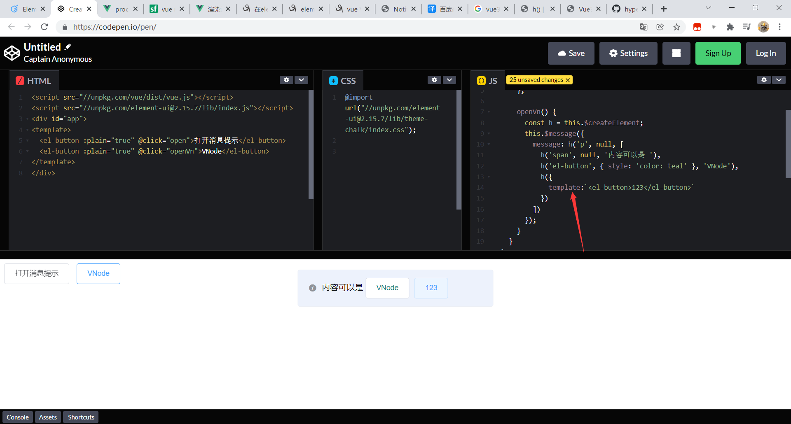Expand HTML editor dropdown menu
Screen dimensions: 791x424
coord(302,80)
